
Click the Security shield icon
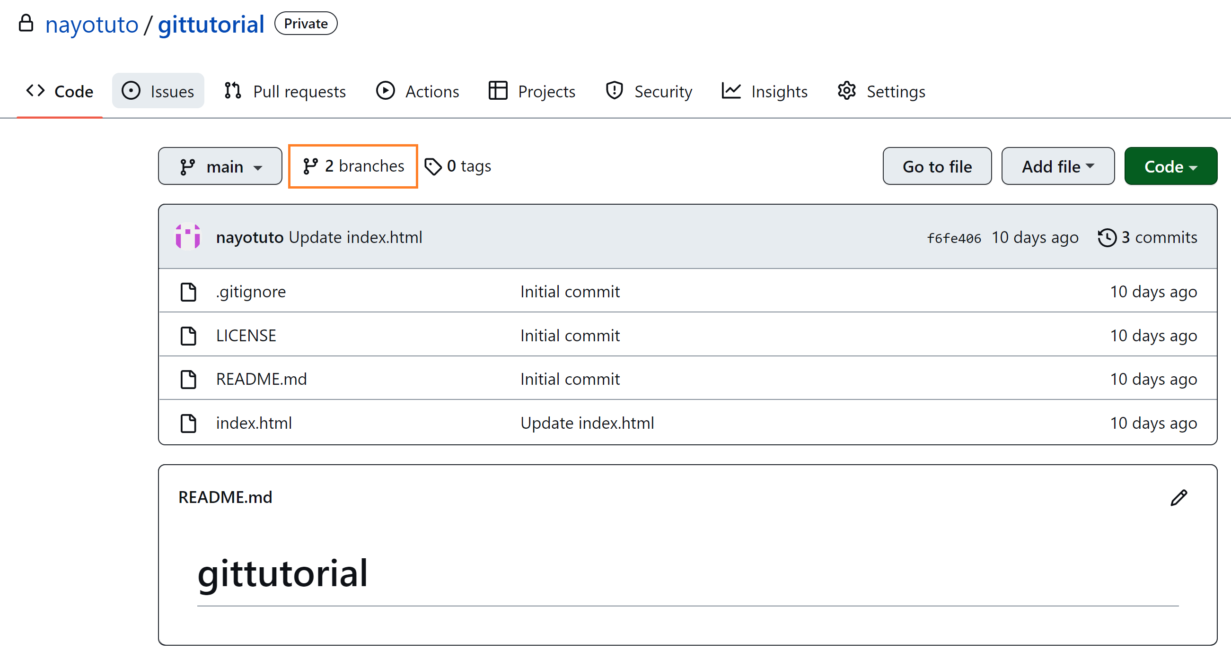point(614,91)
